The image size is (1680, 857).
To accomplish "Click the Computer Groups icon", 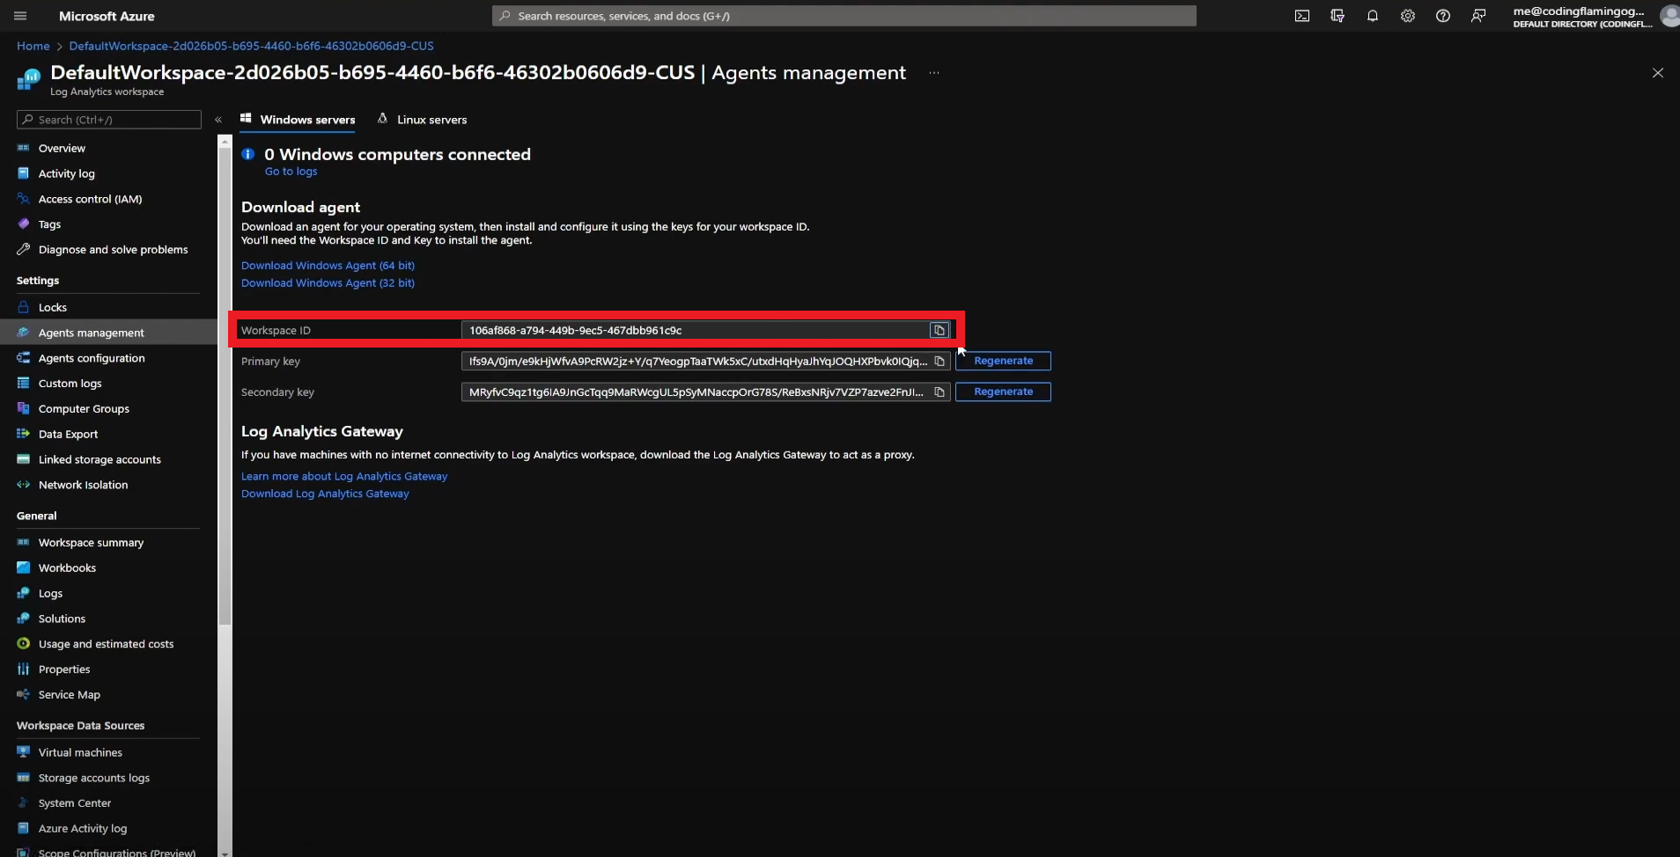I will click(x=24, y=408).
